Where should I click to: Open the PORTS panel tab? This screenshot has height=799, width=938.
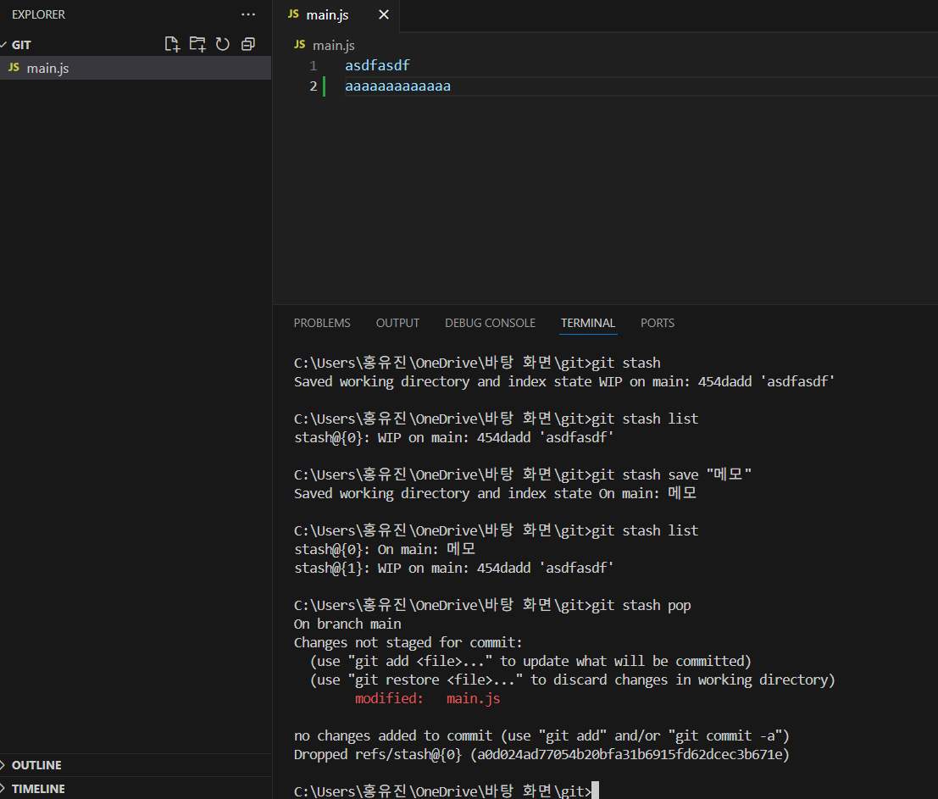pyautogui.click(x=658, y=323)
